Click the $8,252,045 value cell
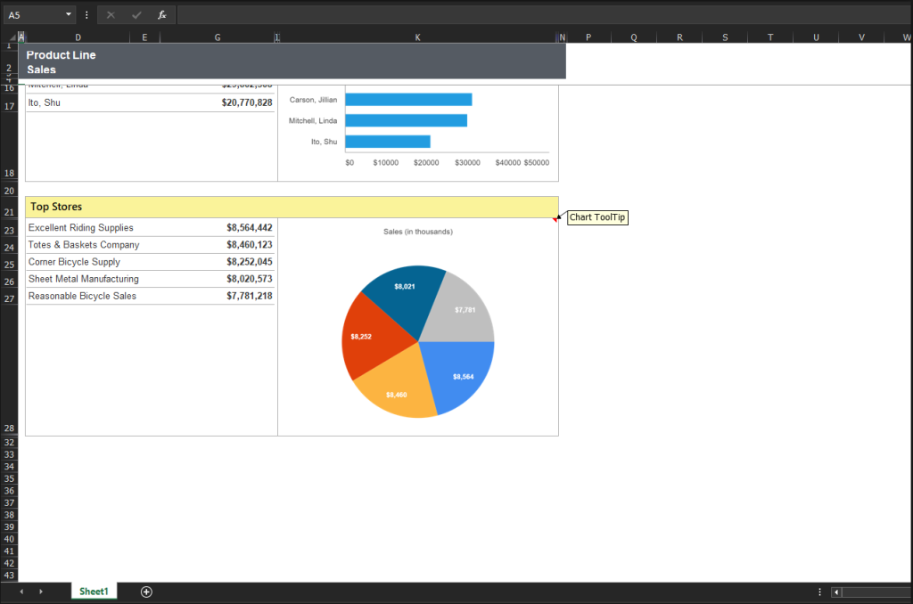 [x=250, y=262]
